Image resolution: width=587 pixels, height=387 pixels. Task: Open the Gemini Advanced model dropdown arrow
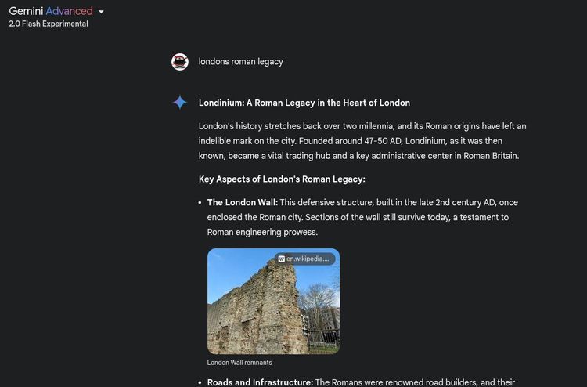tap(101, 12)
